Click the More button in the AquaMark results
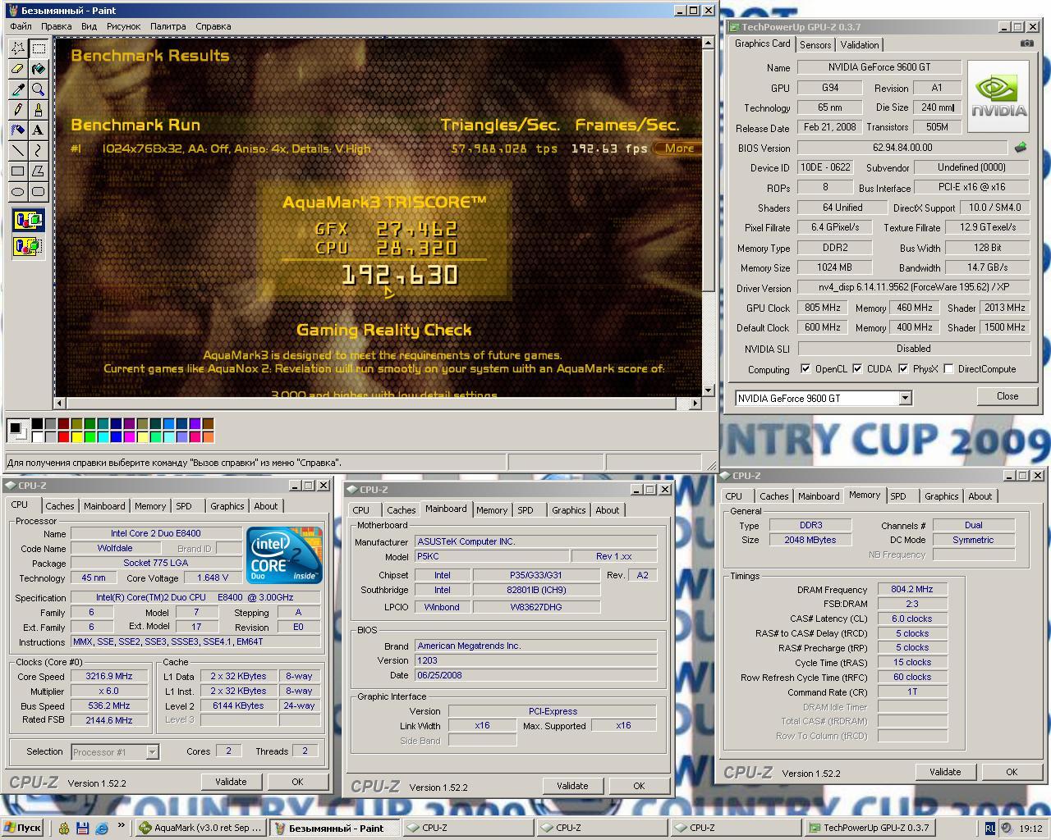1051x840 pixels. pos(679,148)
